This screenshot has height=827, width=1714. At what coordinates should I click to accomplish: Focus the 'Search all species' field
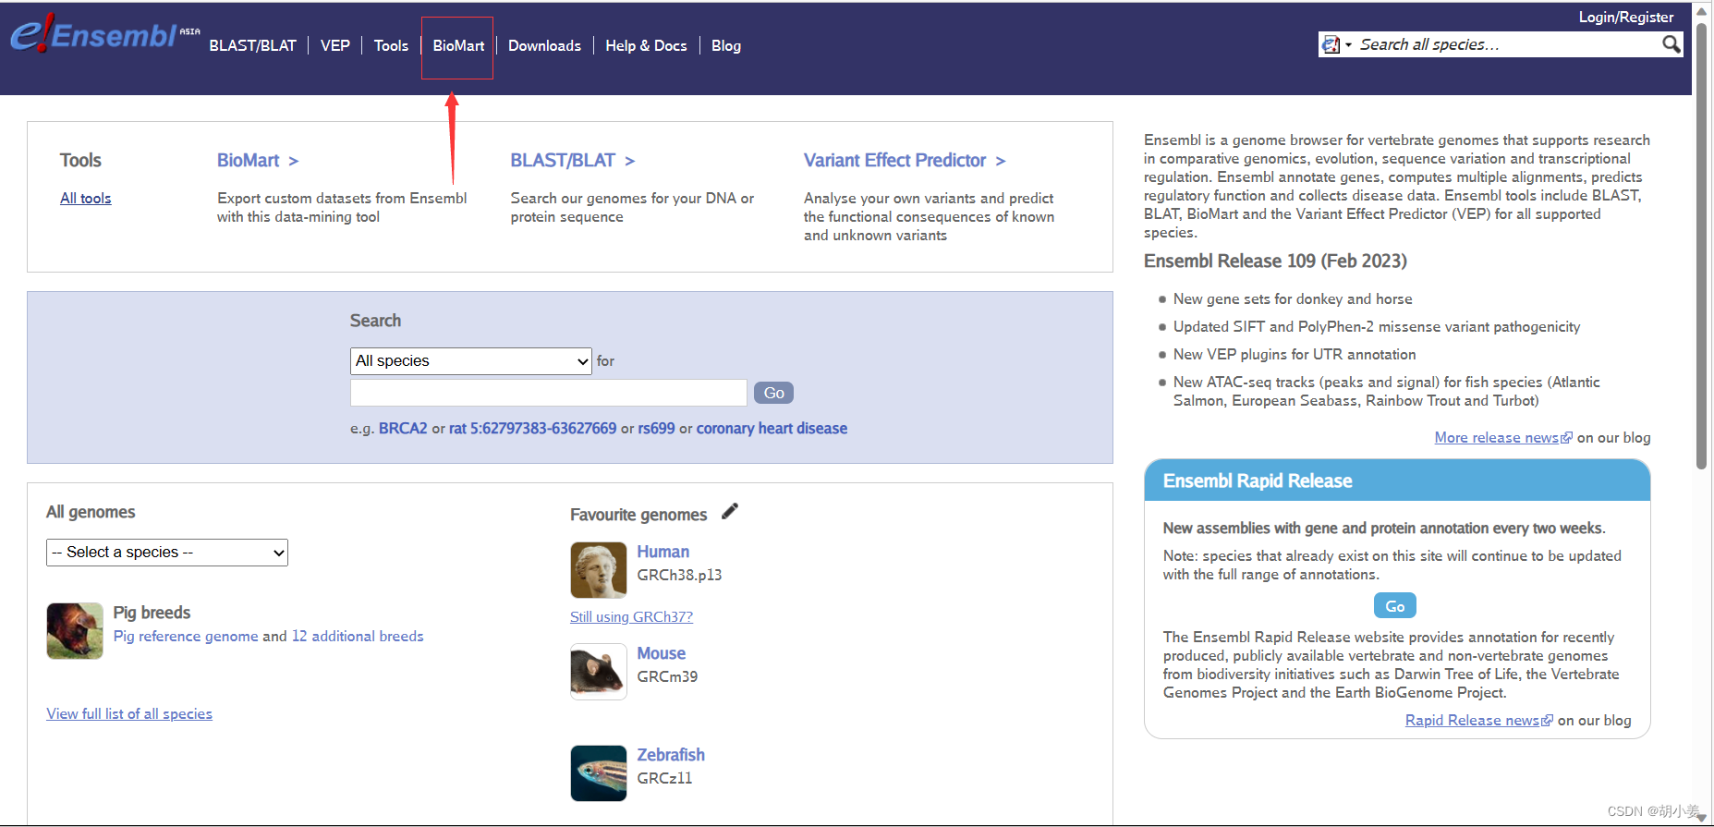tap(1508, 44)
